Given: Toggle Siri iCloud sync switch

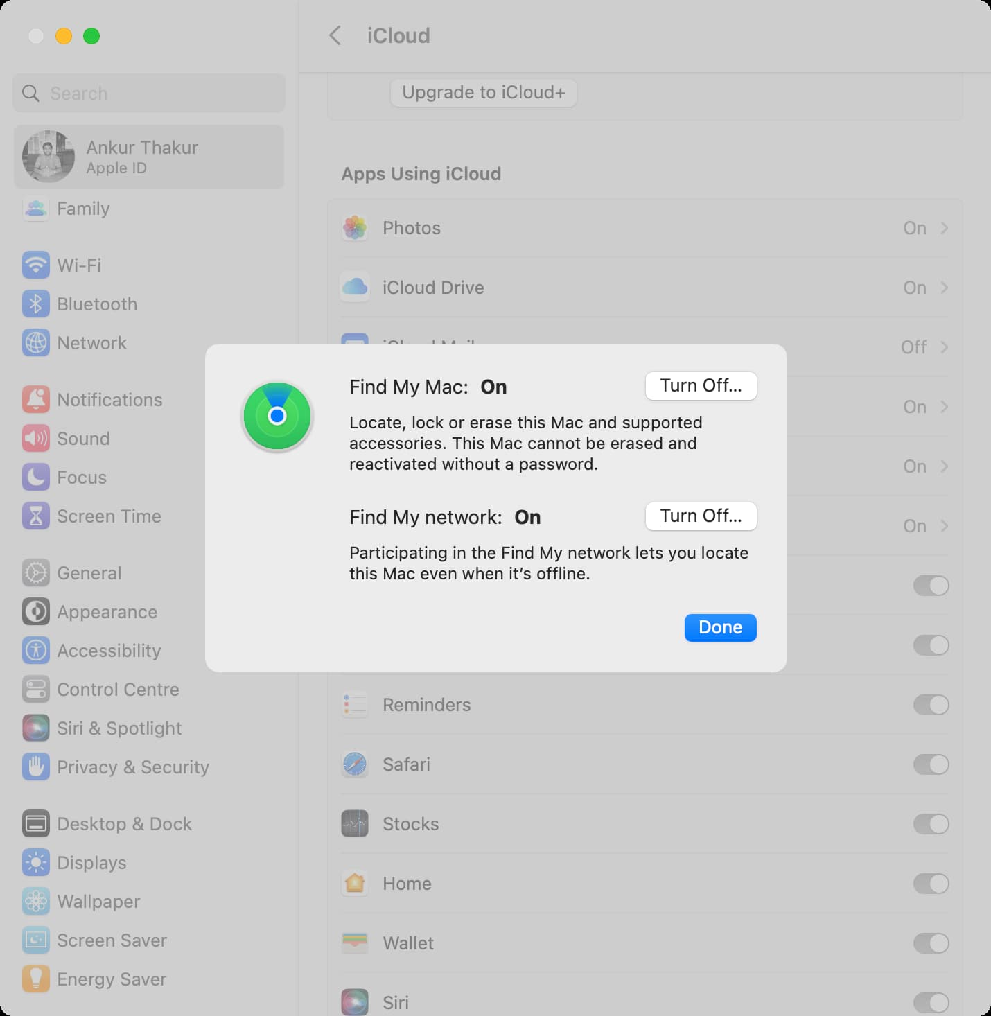Looking at the screenshot, I should (931, 1002).
